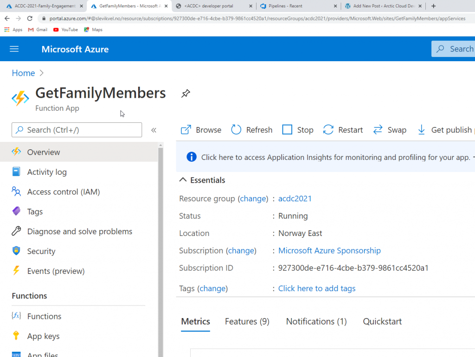
Task: Stop the function app
Action: pyautogui.click(x=298, y=130)
